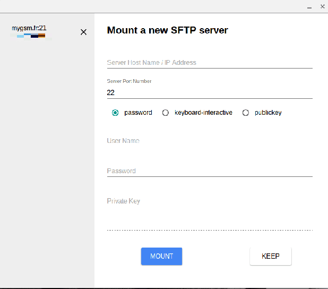Open the mygsm.fr:21 saved connection

coord(30,28)
